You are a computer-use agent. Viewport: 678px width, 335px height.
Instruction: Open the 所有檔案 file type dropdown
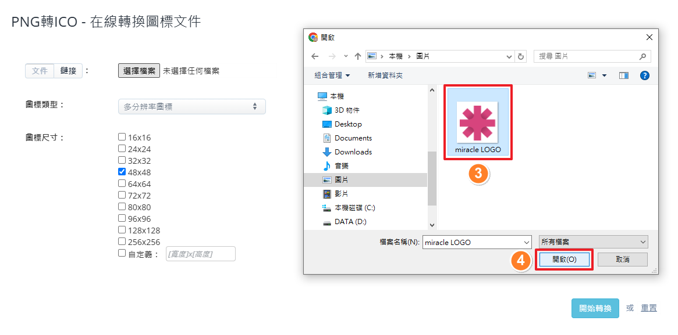point(593,242)
